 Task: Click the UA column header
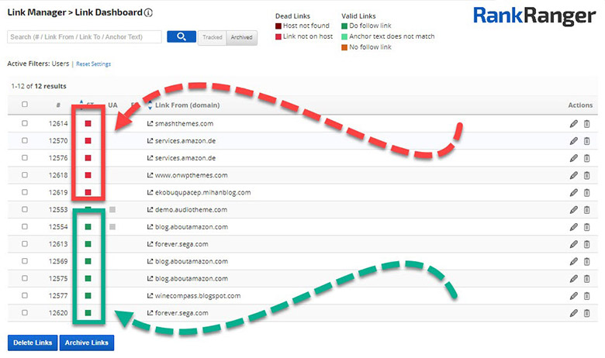click(x=112, y=105)
